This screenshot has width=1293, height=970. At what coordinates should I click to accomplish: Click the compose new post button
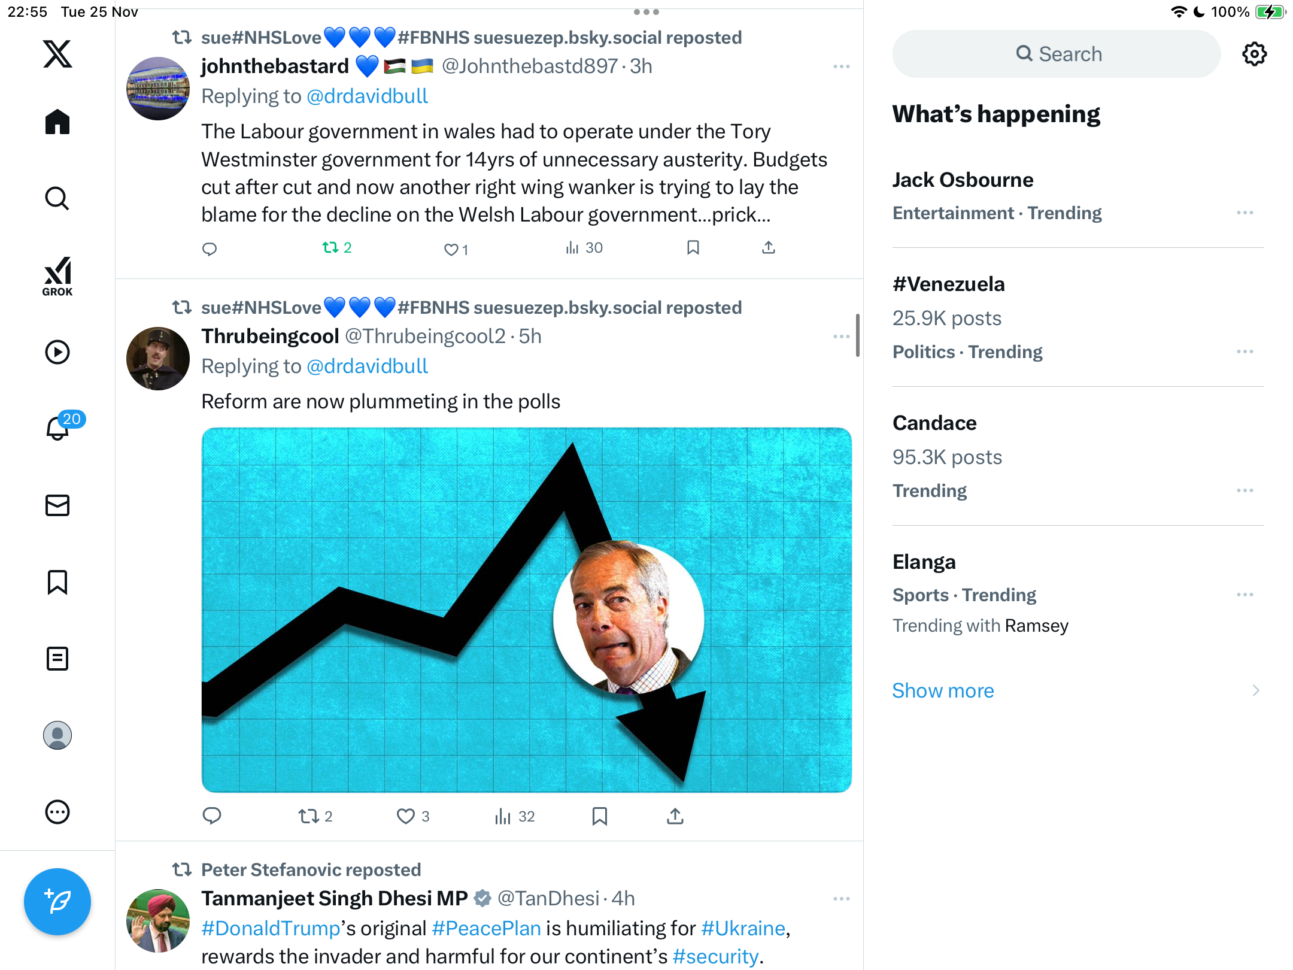point(57,902)
